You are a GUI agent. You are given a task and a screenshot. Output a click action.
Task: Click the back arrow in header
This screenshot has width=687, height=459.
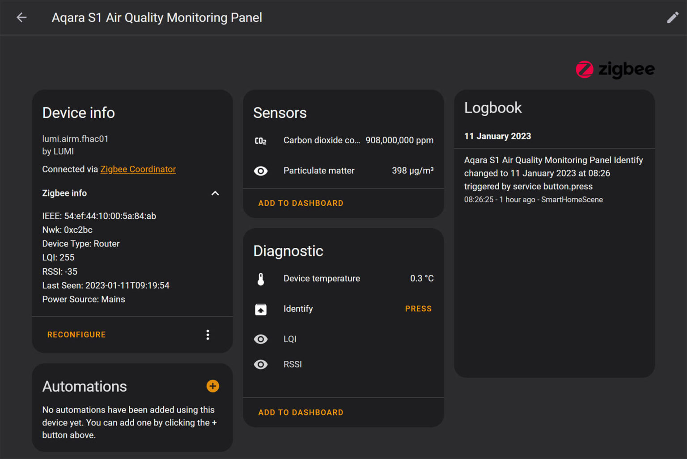pos(21,17)
